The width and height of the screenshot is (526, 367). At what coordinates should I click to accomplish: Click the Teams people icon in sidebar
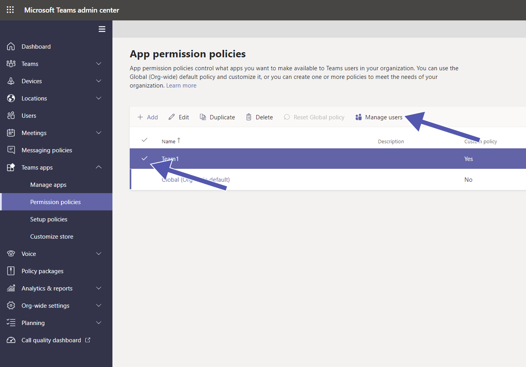pos(11,64)
